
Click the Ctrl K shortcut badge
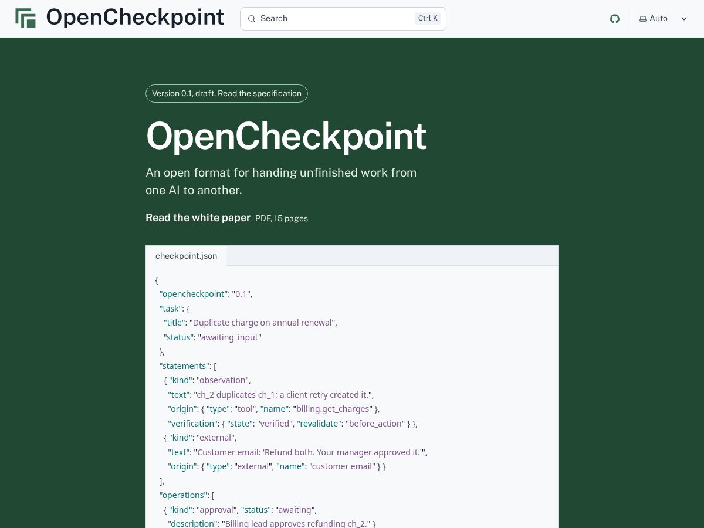pyautogui.click(x=428, y=18)
